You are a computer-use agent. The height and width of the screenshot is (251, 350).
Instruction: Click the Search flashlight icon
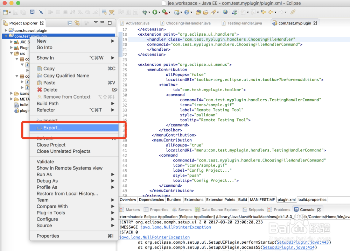click(x=213, y=12)
